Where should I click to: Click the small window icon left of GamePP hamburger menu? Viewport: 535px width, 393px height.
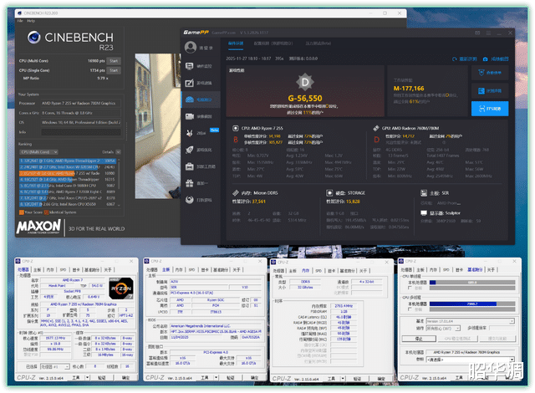(x=477, y=33)
